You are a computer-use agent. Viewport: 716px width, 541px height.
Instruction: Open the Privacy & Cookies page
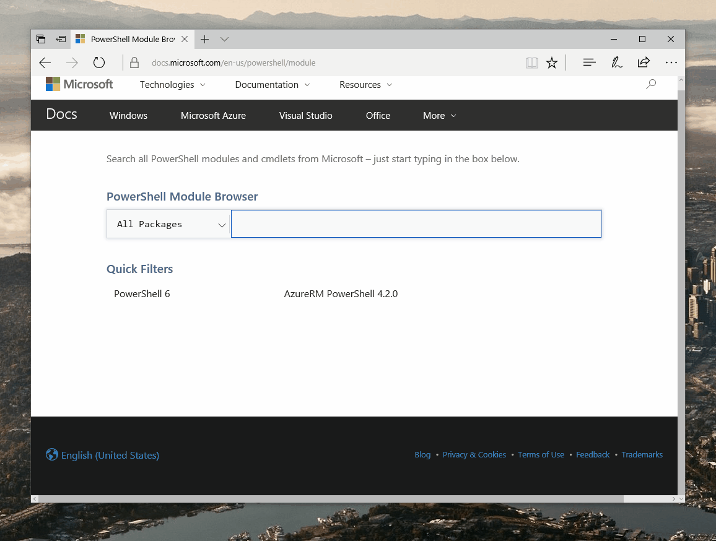click(474, 454)
